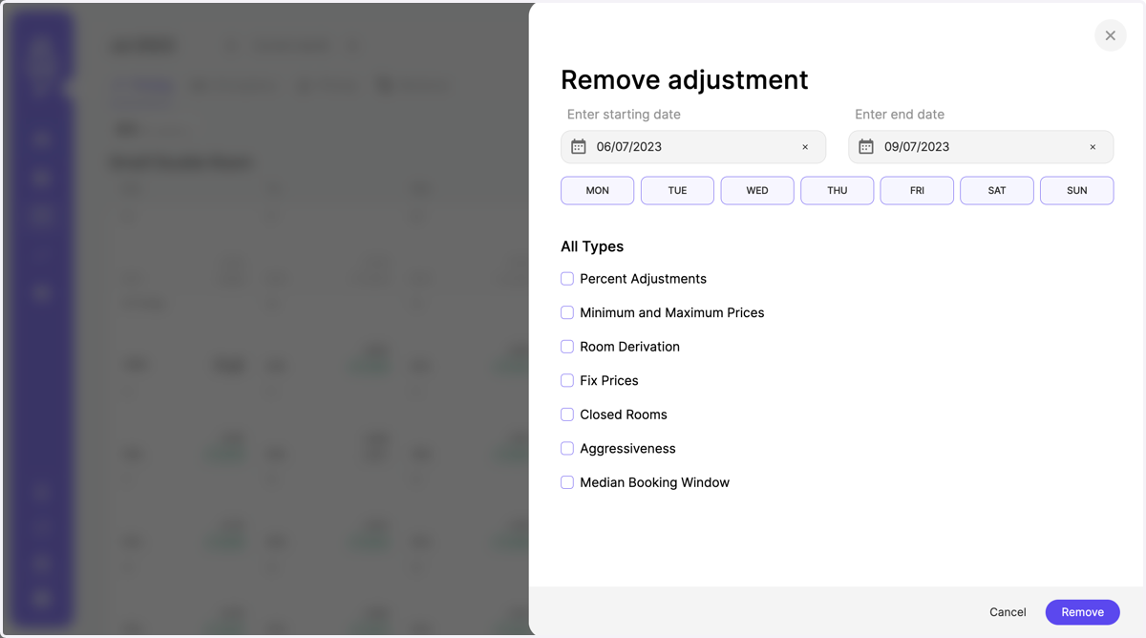Image resolution: width=1146 pixels, height=638 pixels.
Task: Close the Remove adjustment dialog
Action: click(x=1110, y=35)
